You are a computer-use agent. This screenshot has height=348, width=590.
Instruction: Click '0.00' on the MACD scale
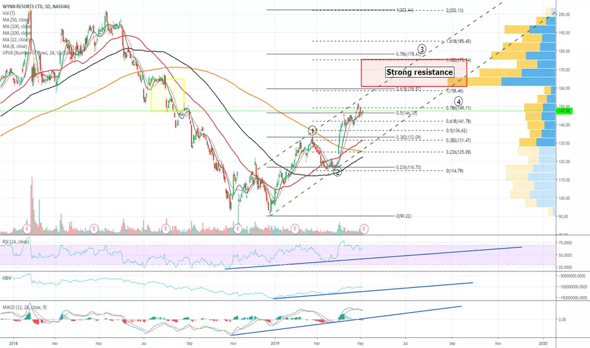(x=562, y=320)
